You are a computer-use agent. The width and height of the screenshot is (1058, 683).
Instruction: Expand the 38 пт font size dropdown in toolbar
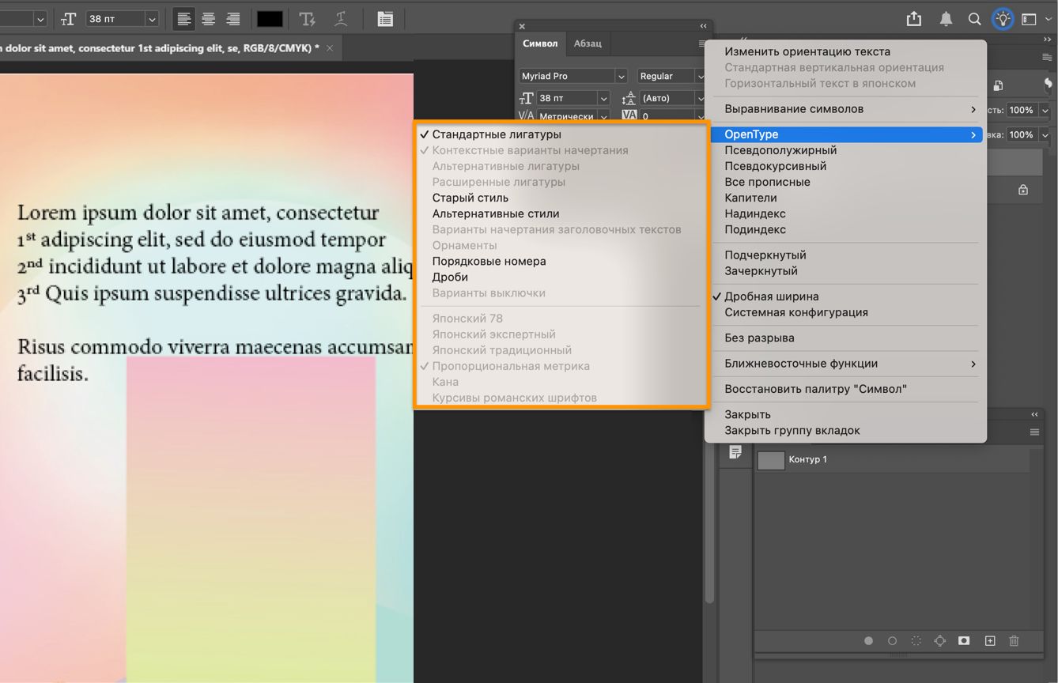tap(152, 19)
